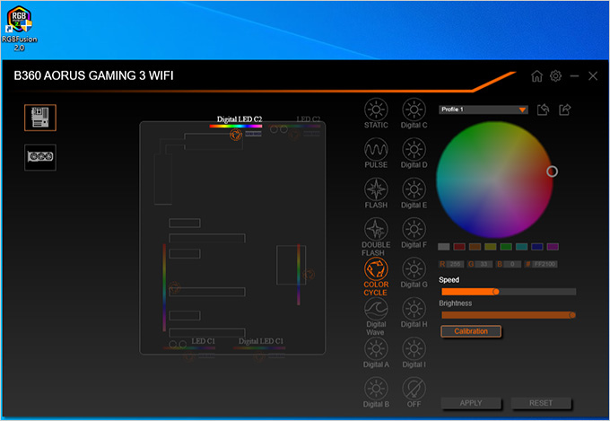This screenshot has height=421, width=610.
Task: Select the graphics card device thumbnail
Action: point(40,157)
